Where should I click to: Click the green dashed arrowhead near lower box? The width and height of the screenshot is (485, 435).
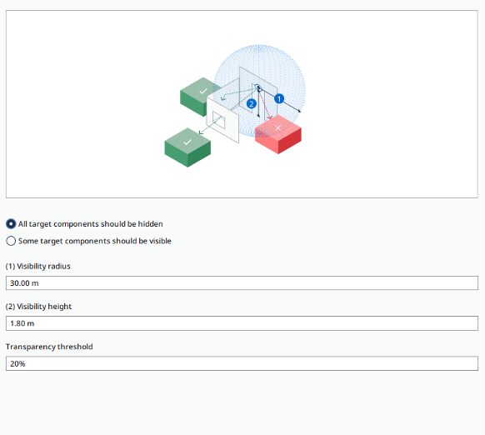click(x=201, y=132)
